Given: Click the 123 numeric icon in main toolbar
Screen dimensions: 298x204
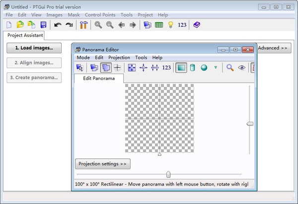Looking at the screenshot, I should tap(182, 25).
